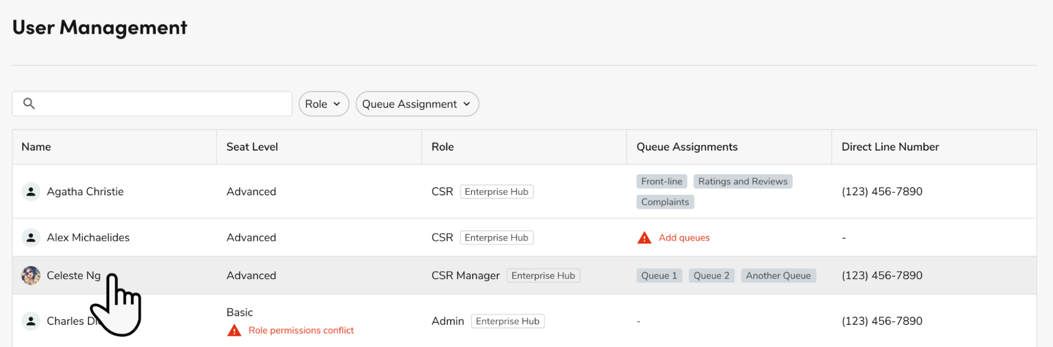Click the Complaints queue tag
Screen dimensions: 1053x347
click(665, 202)
